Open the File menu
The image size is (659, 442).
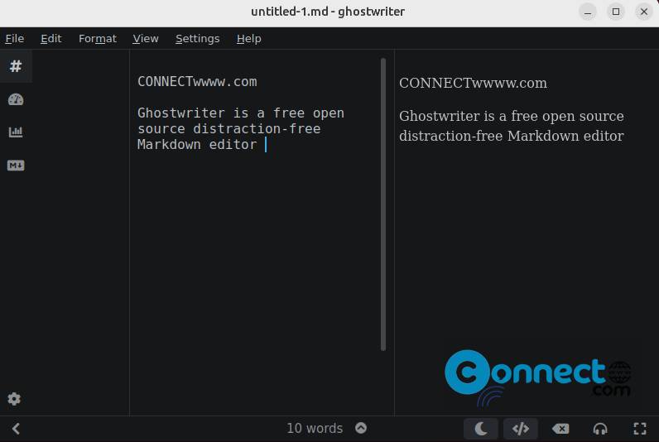point(15,39)
